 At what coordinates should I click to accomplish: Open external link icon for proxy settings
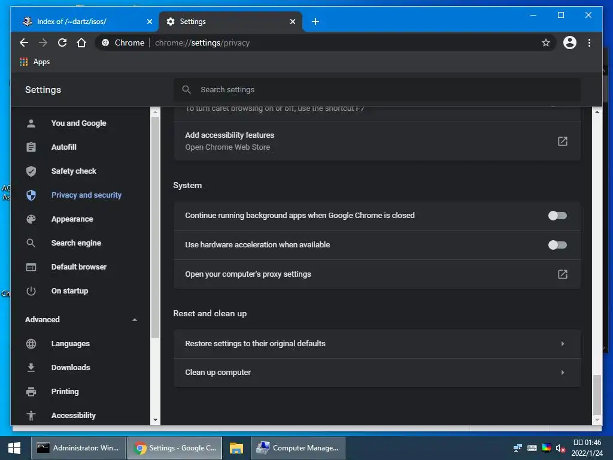coord(563,274)
